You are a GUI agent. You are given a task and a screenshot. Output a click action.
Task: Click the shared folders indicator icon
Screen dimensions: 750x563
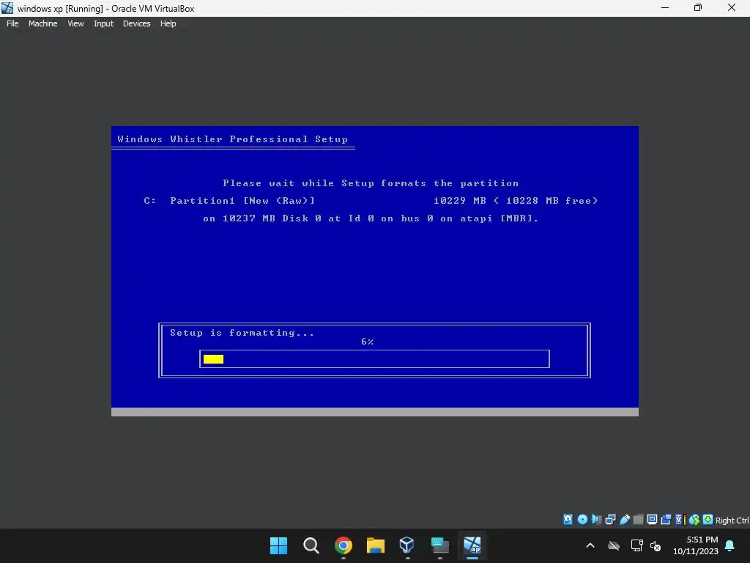click(638, 520)
